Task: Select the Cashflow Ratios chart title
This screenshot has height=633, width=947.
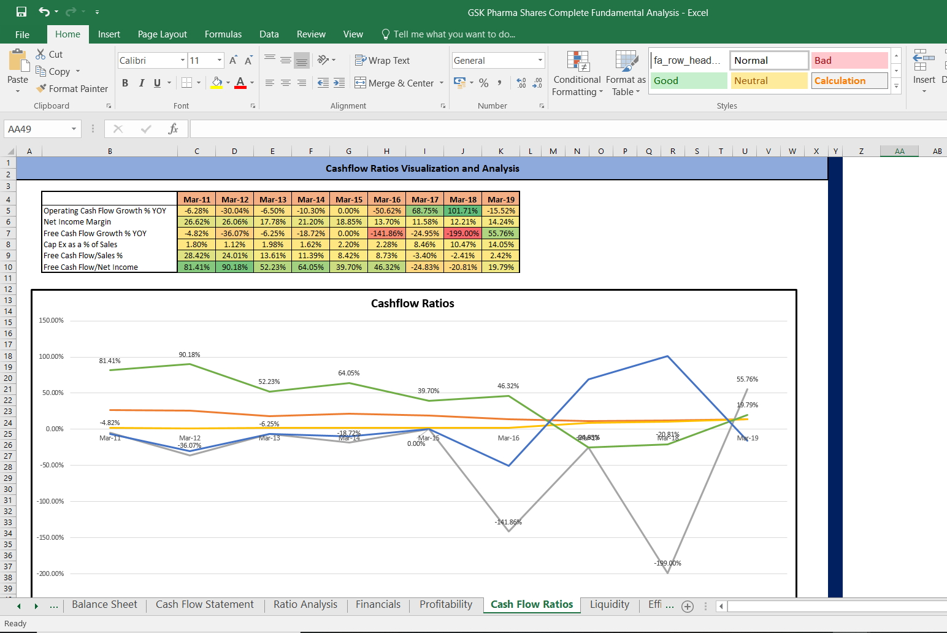Action: [413, 304]
